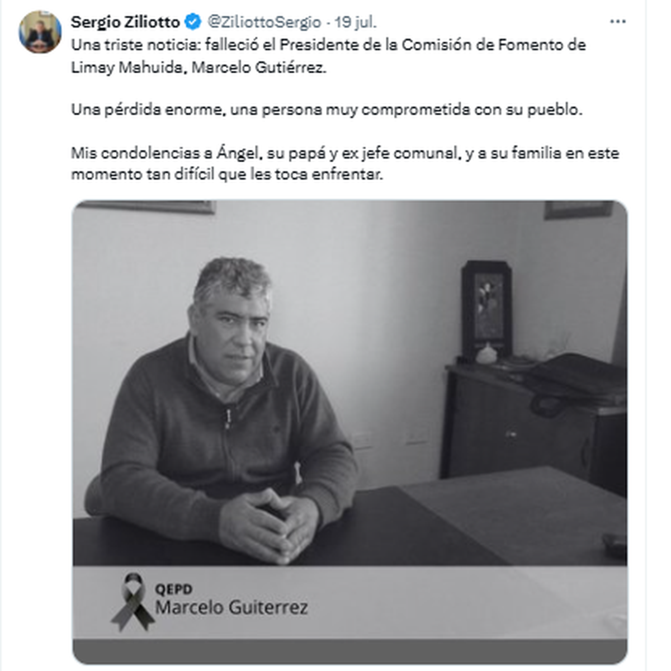This screenshot has height=671, width=671.
Task: Open Sergio Ziliotto's profile avatar
Action: click(40, 32)
